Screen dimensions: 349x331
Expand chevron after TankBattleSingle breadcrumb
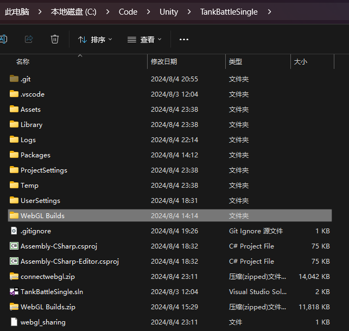coord(270,12)
